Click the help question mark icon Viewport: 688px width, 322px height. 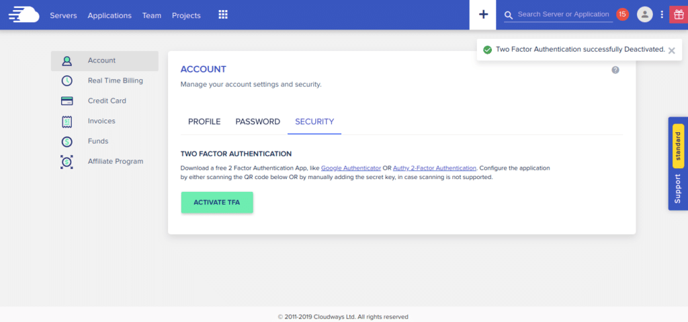click(615, 70)
